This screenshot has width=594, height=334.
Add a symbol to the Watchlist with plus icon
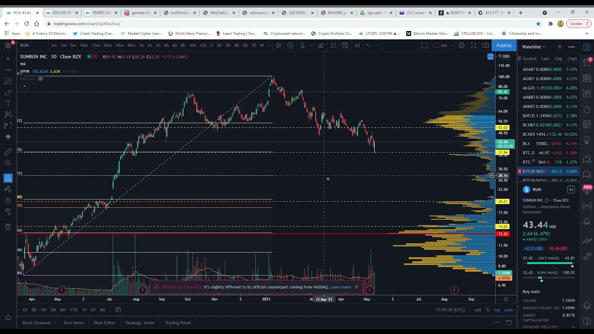[560, 46]
